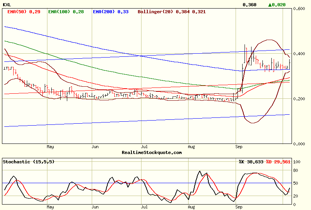
Task: Click the %K 38.633 reading
Action: coord(251,162)
